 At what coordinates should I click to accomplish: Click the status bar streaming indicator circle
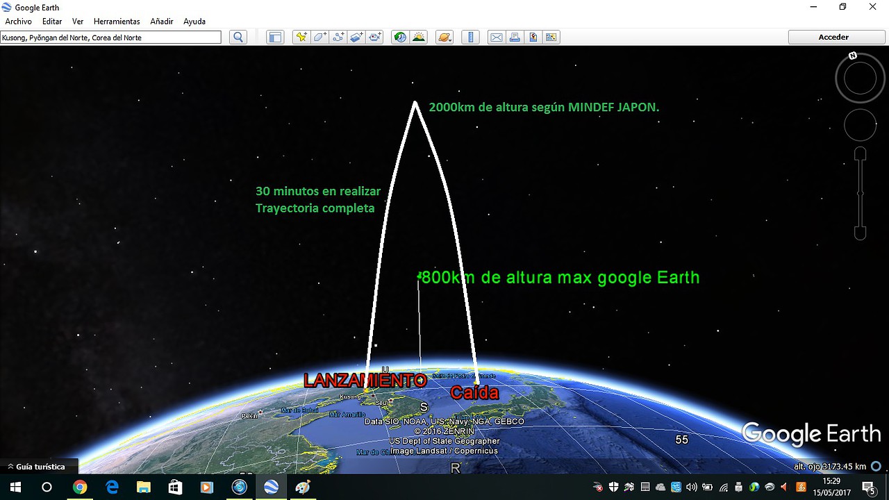pos(876,467)
